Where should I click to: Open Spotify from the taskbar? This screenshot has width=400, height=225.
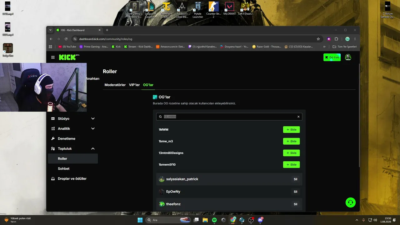tap(214, 220)
